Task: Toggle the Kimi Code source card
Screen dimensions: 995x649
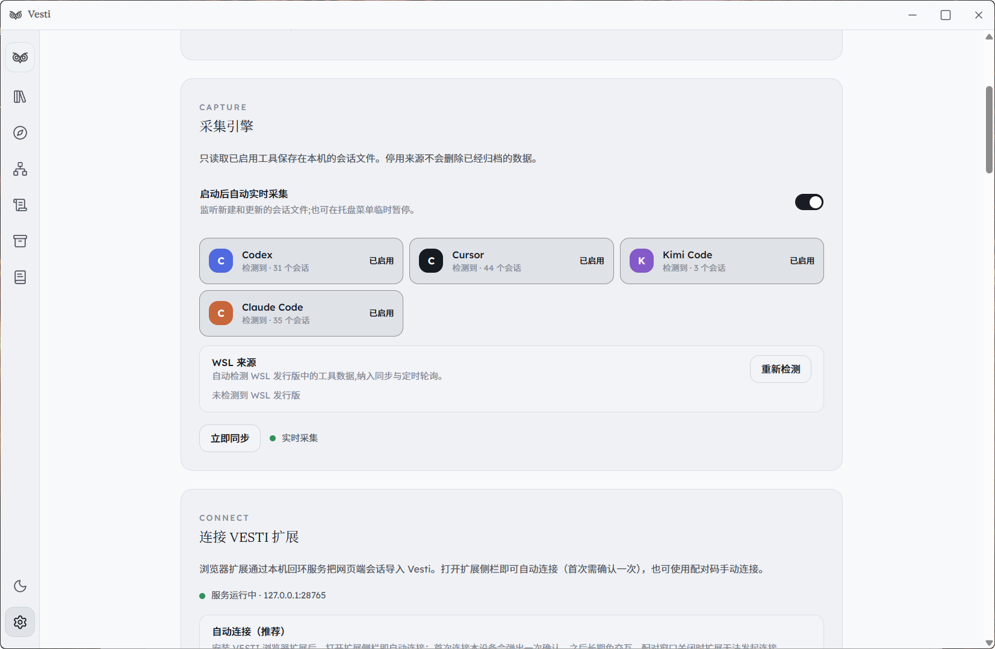Action: (x=722, y=261)
